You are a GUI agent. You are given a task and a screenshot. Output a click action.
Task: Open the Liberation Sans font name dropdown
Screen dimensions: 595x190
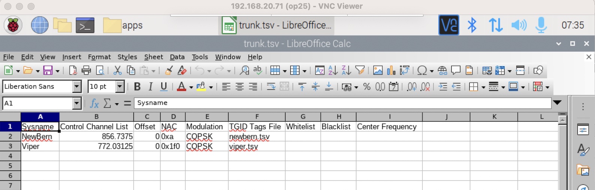pos(77,87)
